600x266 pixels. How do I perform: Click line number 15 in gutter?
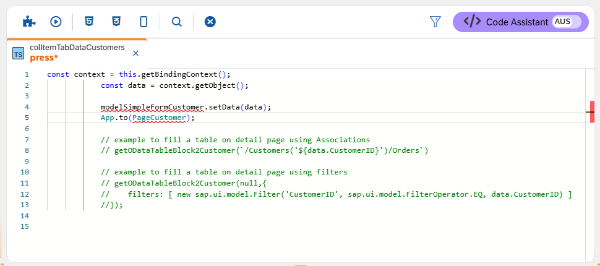(25, 226)
